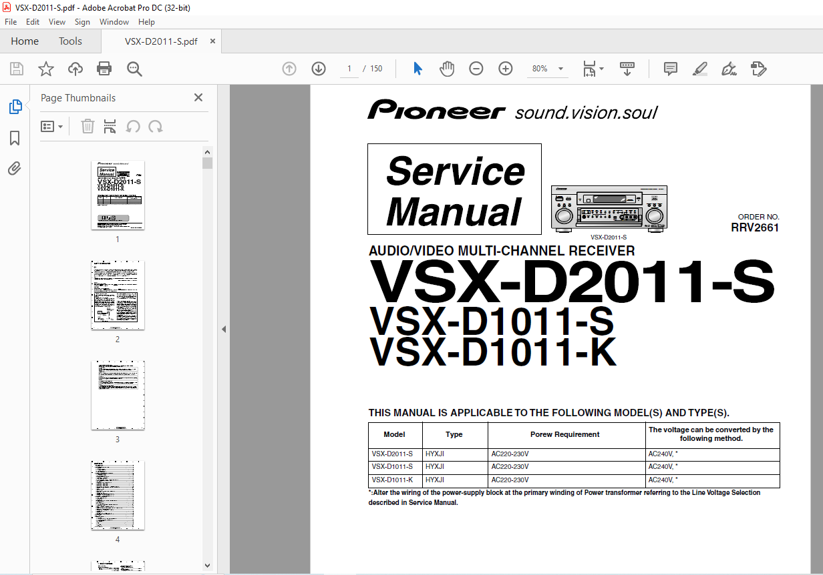Open the Sign menu

82,22
